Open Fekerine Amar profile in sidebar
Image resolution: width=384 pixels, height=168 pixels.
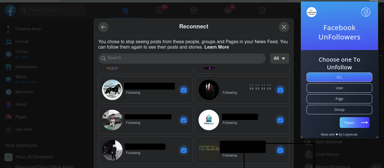43,29
